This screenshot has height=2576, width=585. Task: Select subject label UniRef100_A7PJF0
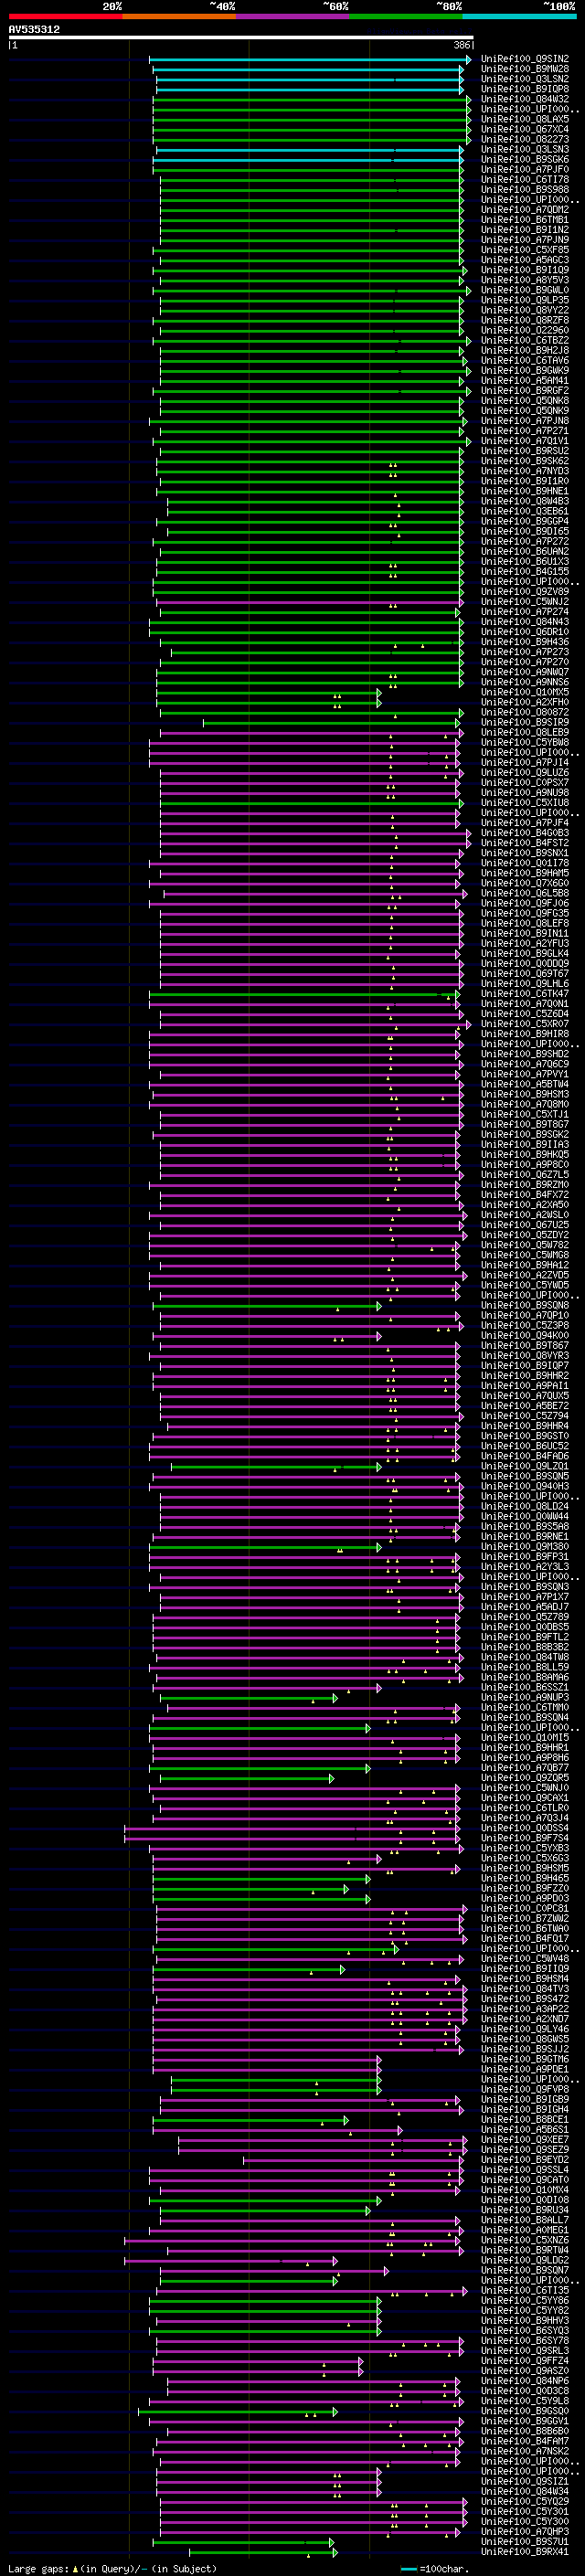point(525,169)
